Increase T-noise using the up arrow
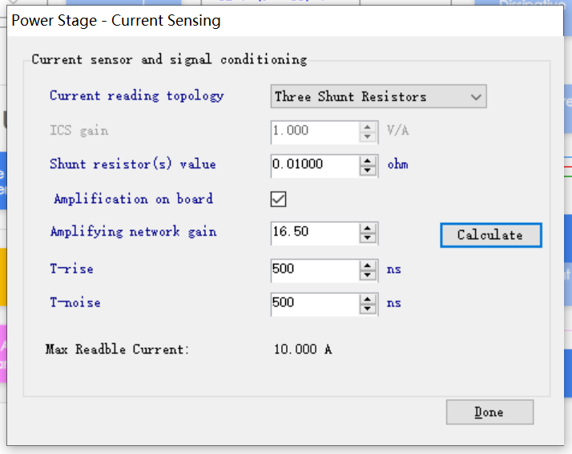This screenshot has height=454, width=572. [368, 298]
